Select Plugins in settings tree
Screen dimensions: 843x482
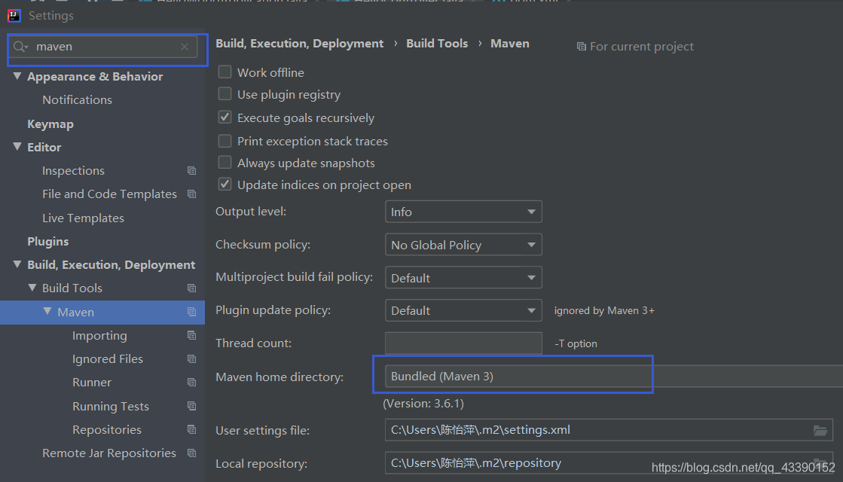48,242
